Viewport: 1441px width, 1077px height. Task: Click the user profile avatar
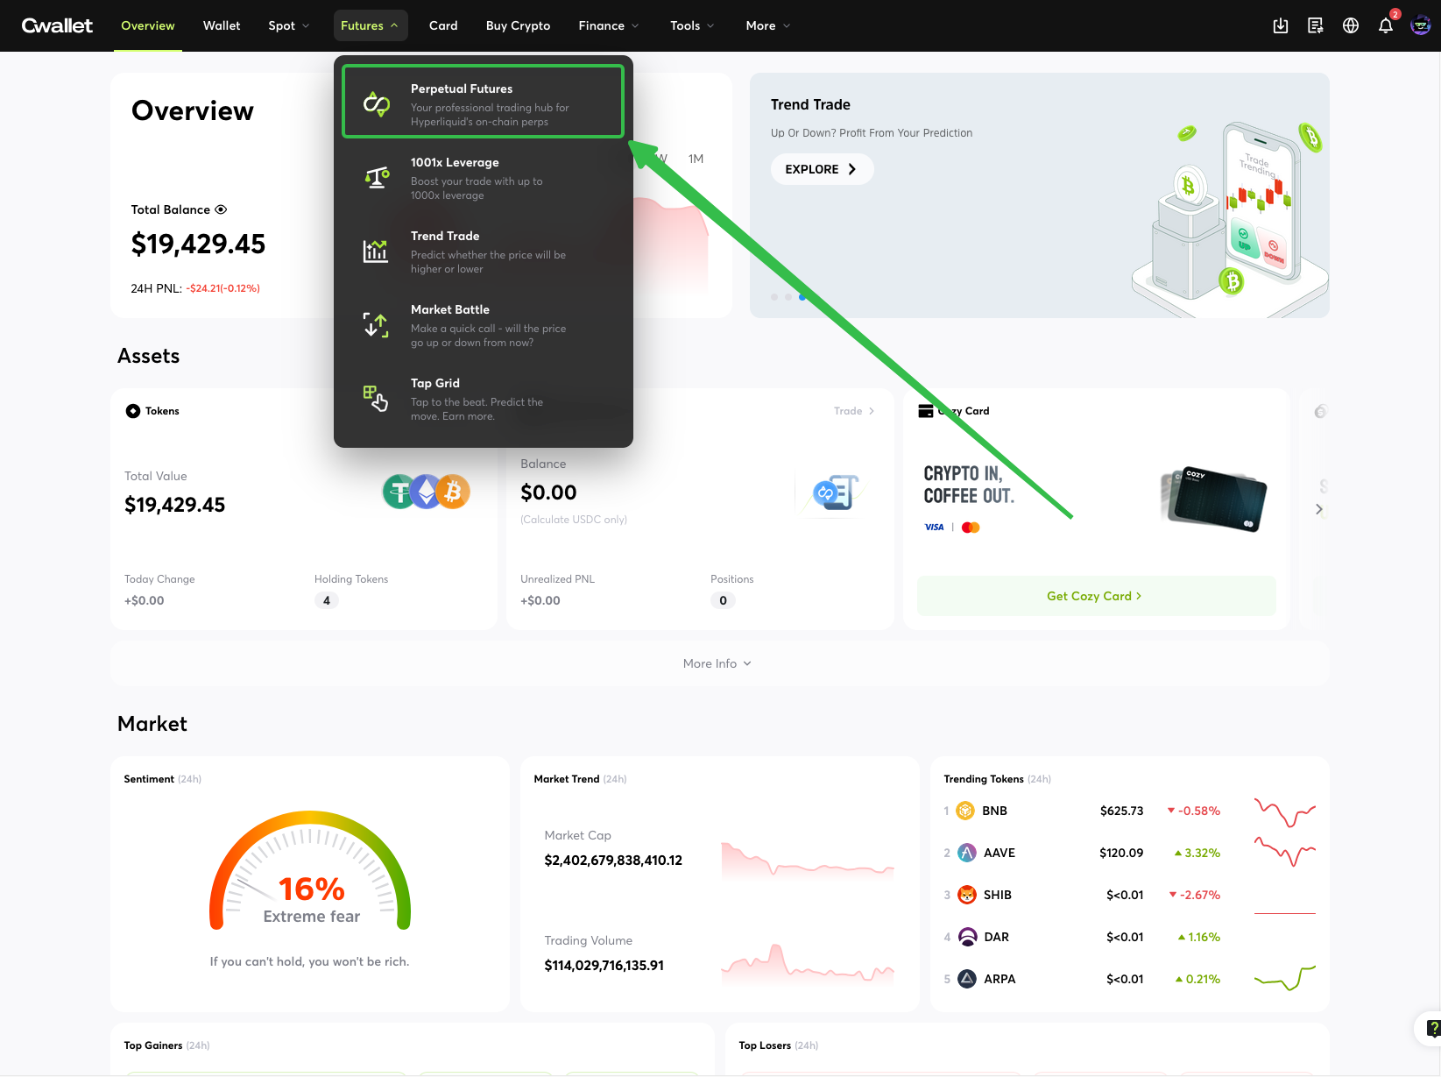click(x=1420, y=25)
